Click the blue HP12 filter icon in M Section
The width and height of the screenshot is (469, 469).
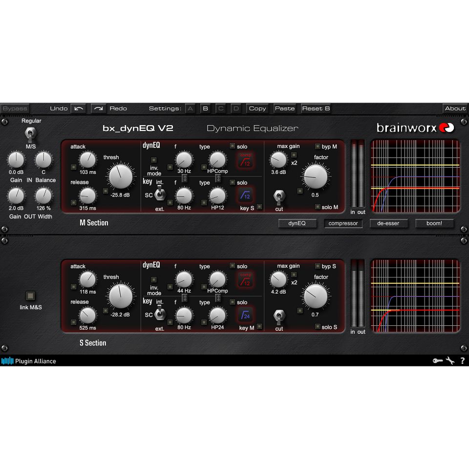[x=245, y=195]
